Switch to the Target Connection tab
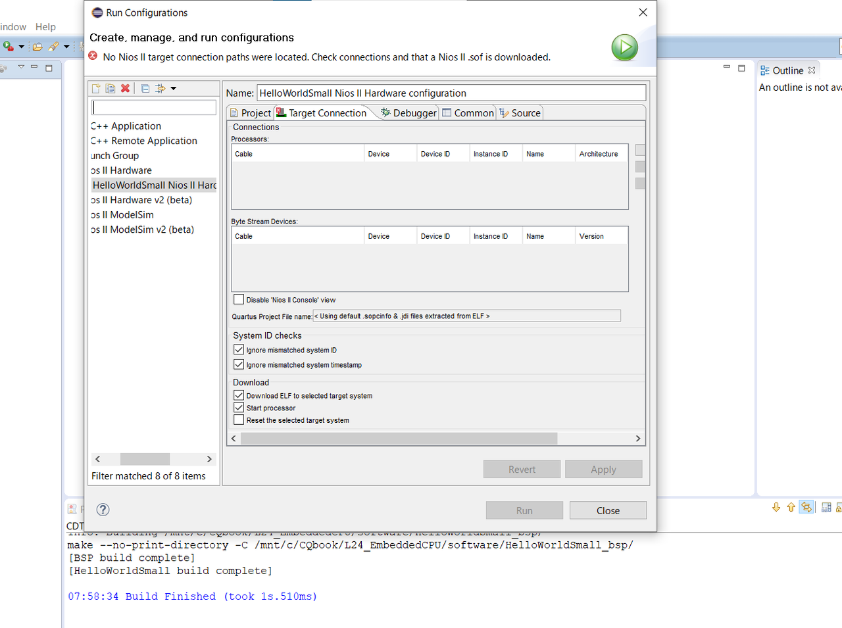 click(x=322, y=113)
